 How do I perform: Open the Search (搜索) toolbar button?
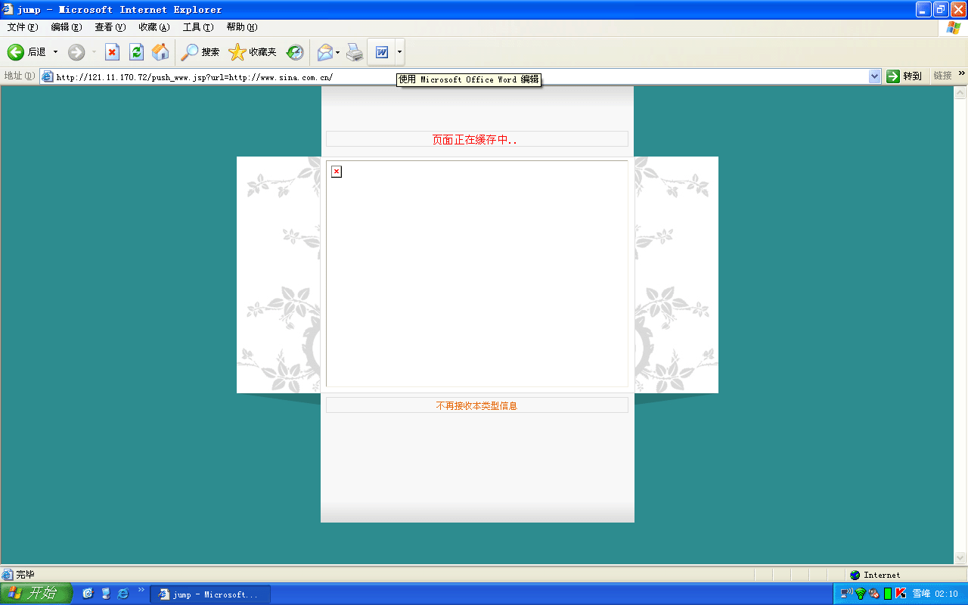click(200, 52)
